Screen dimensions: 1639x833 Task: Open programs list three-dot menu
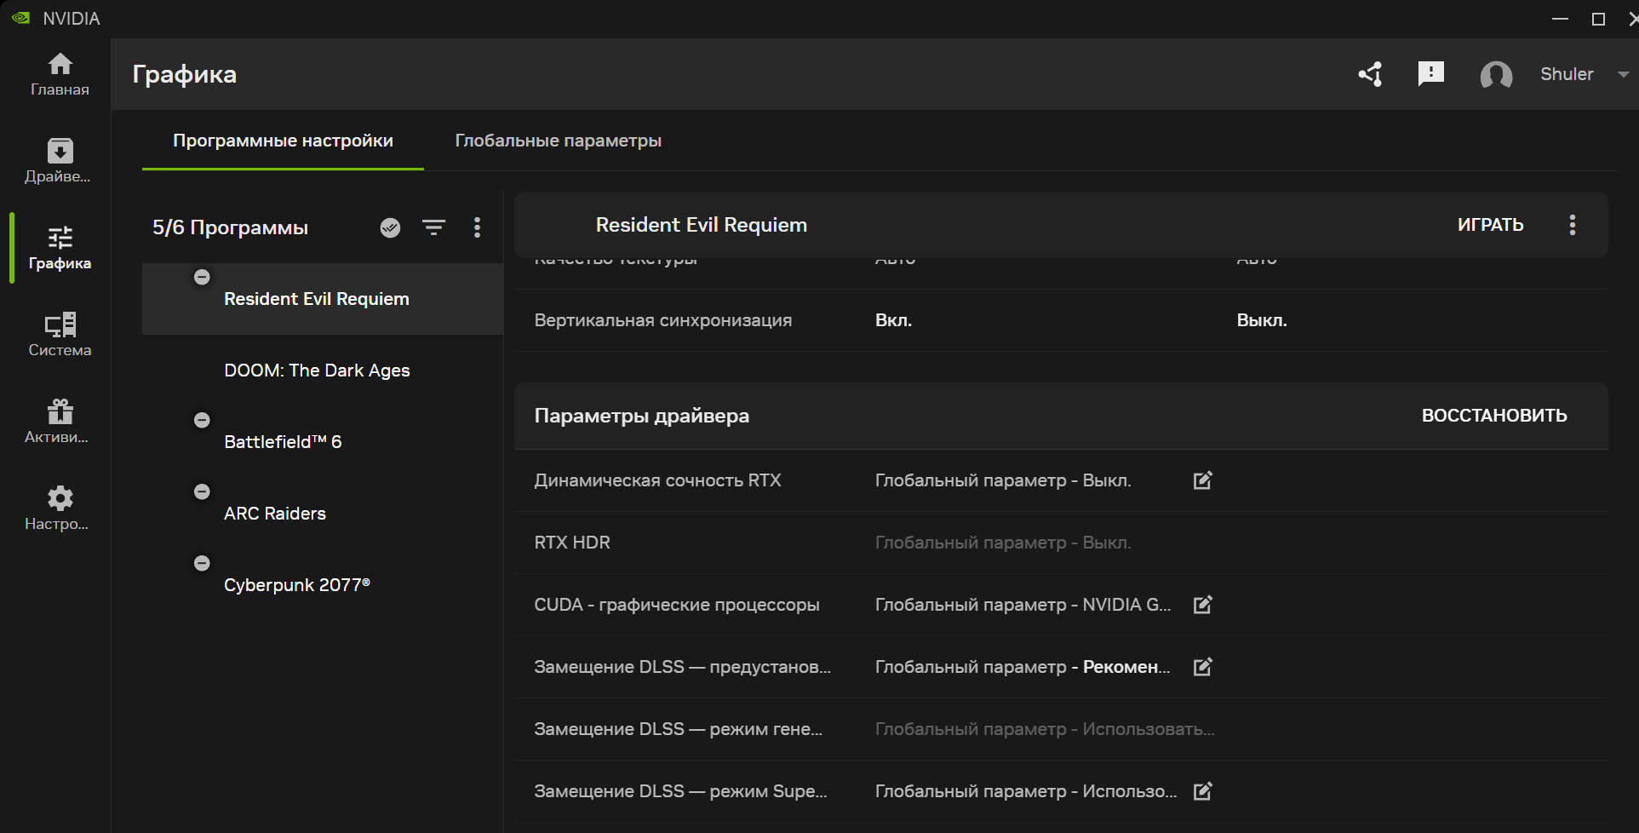point(477,227)
